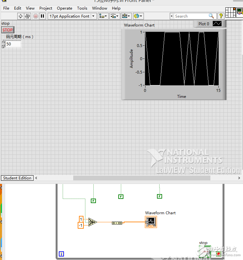243x260 pixels.
Task: Click the VI icon at top right
Action: tap(240, 12)
